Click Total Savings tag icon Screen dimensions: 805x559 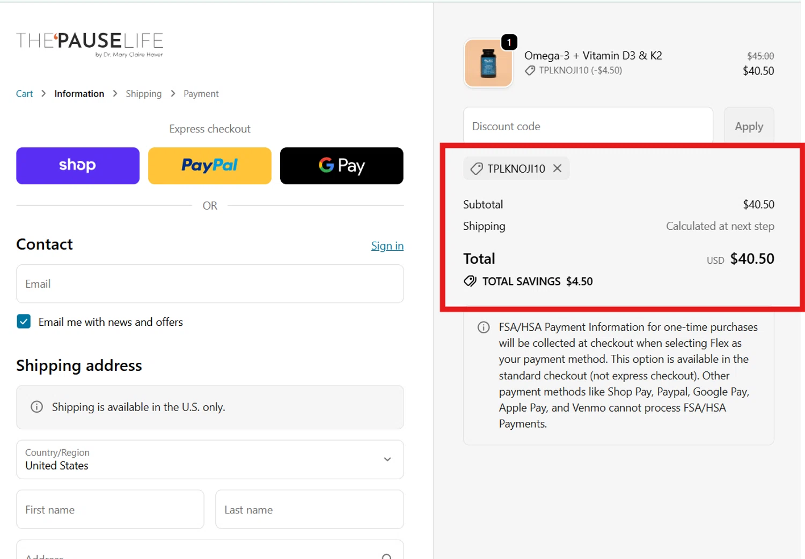(470, 281)
